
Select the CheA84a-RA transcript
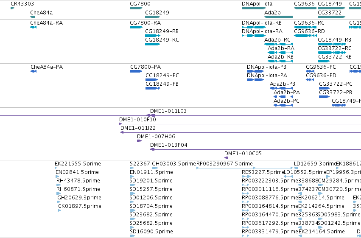[33, 27]
